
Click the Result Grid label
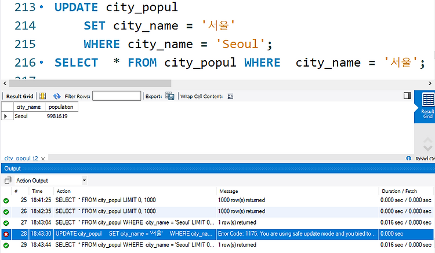(x=19, y=96)
